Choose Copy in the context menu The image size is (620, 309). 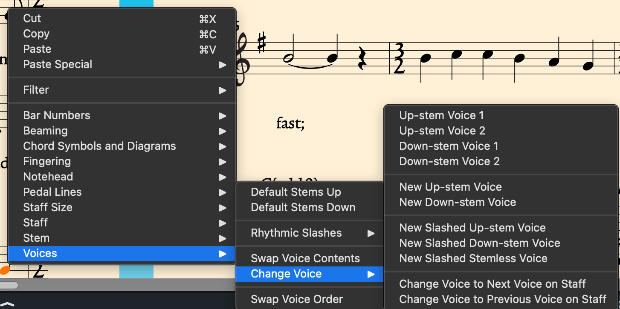36,34
